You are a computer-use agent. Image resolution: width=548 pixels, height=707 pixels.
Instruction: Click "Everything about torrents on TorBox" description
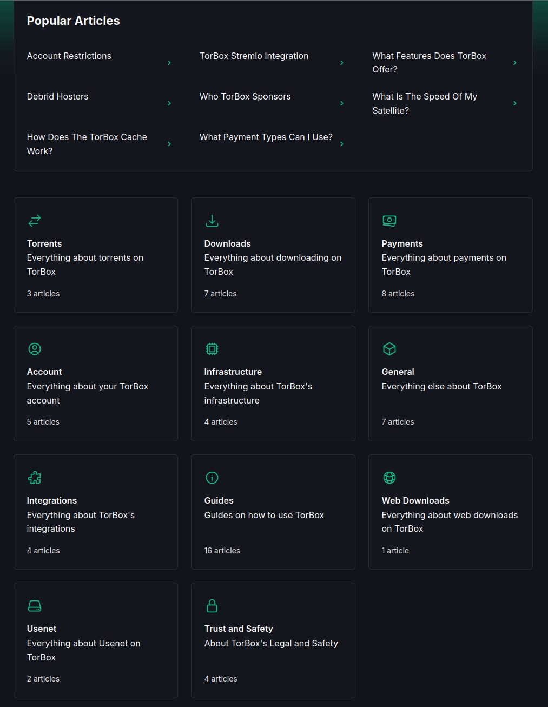click(x=85, y=265)
